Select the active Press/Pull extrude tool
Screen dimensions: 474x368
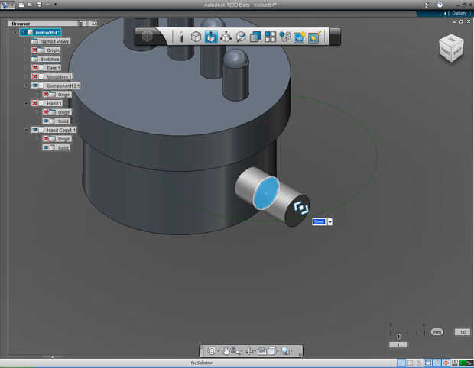pos(211,36)
